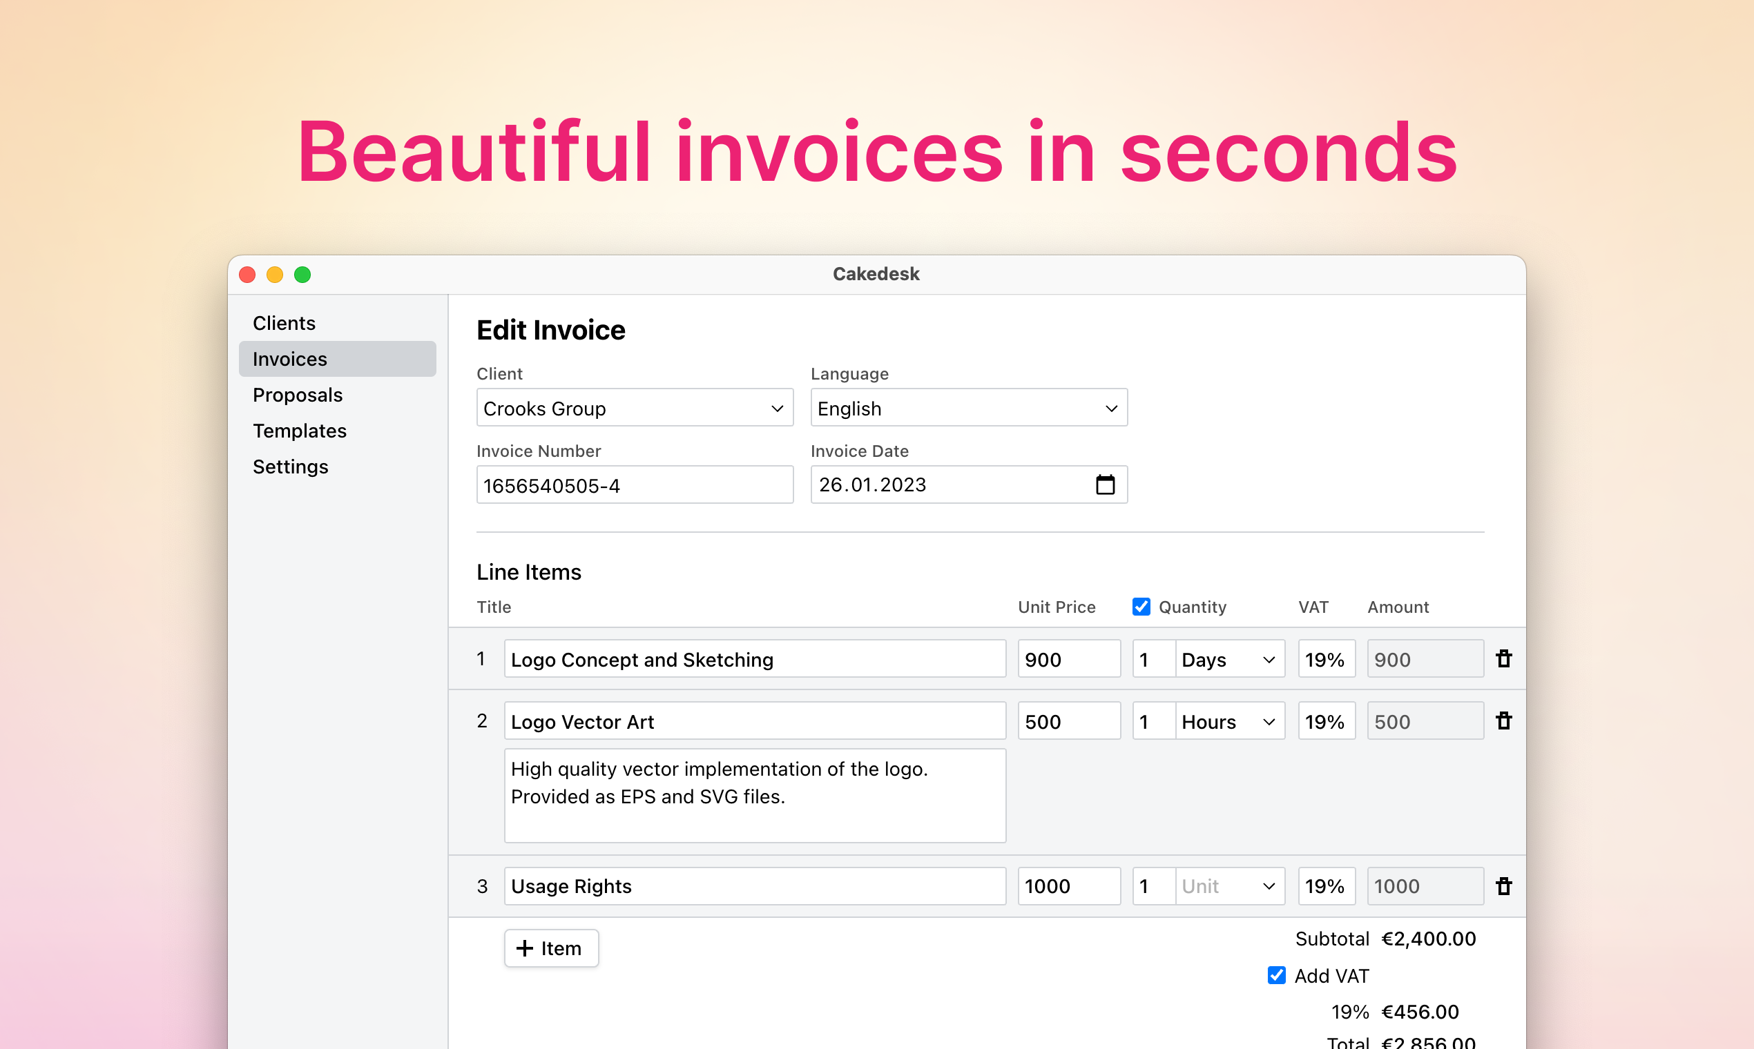The image size is (1754, 1049).
Task: Click the quantity field in row 2
Action: click(1154, 721)
